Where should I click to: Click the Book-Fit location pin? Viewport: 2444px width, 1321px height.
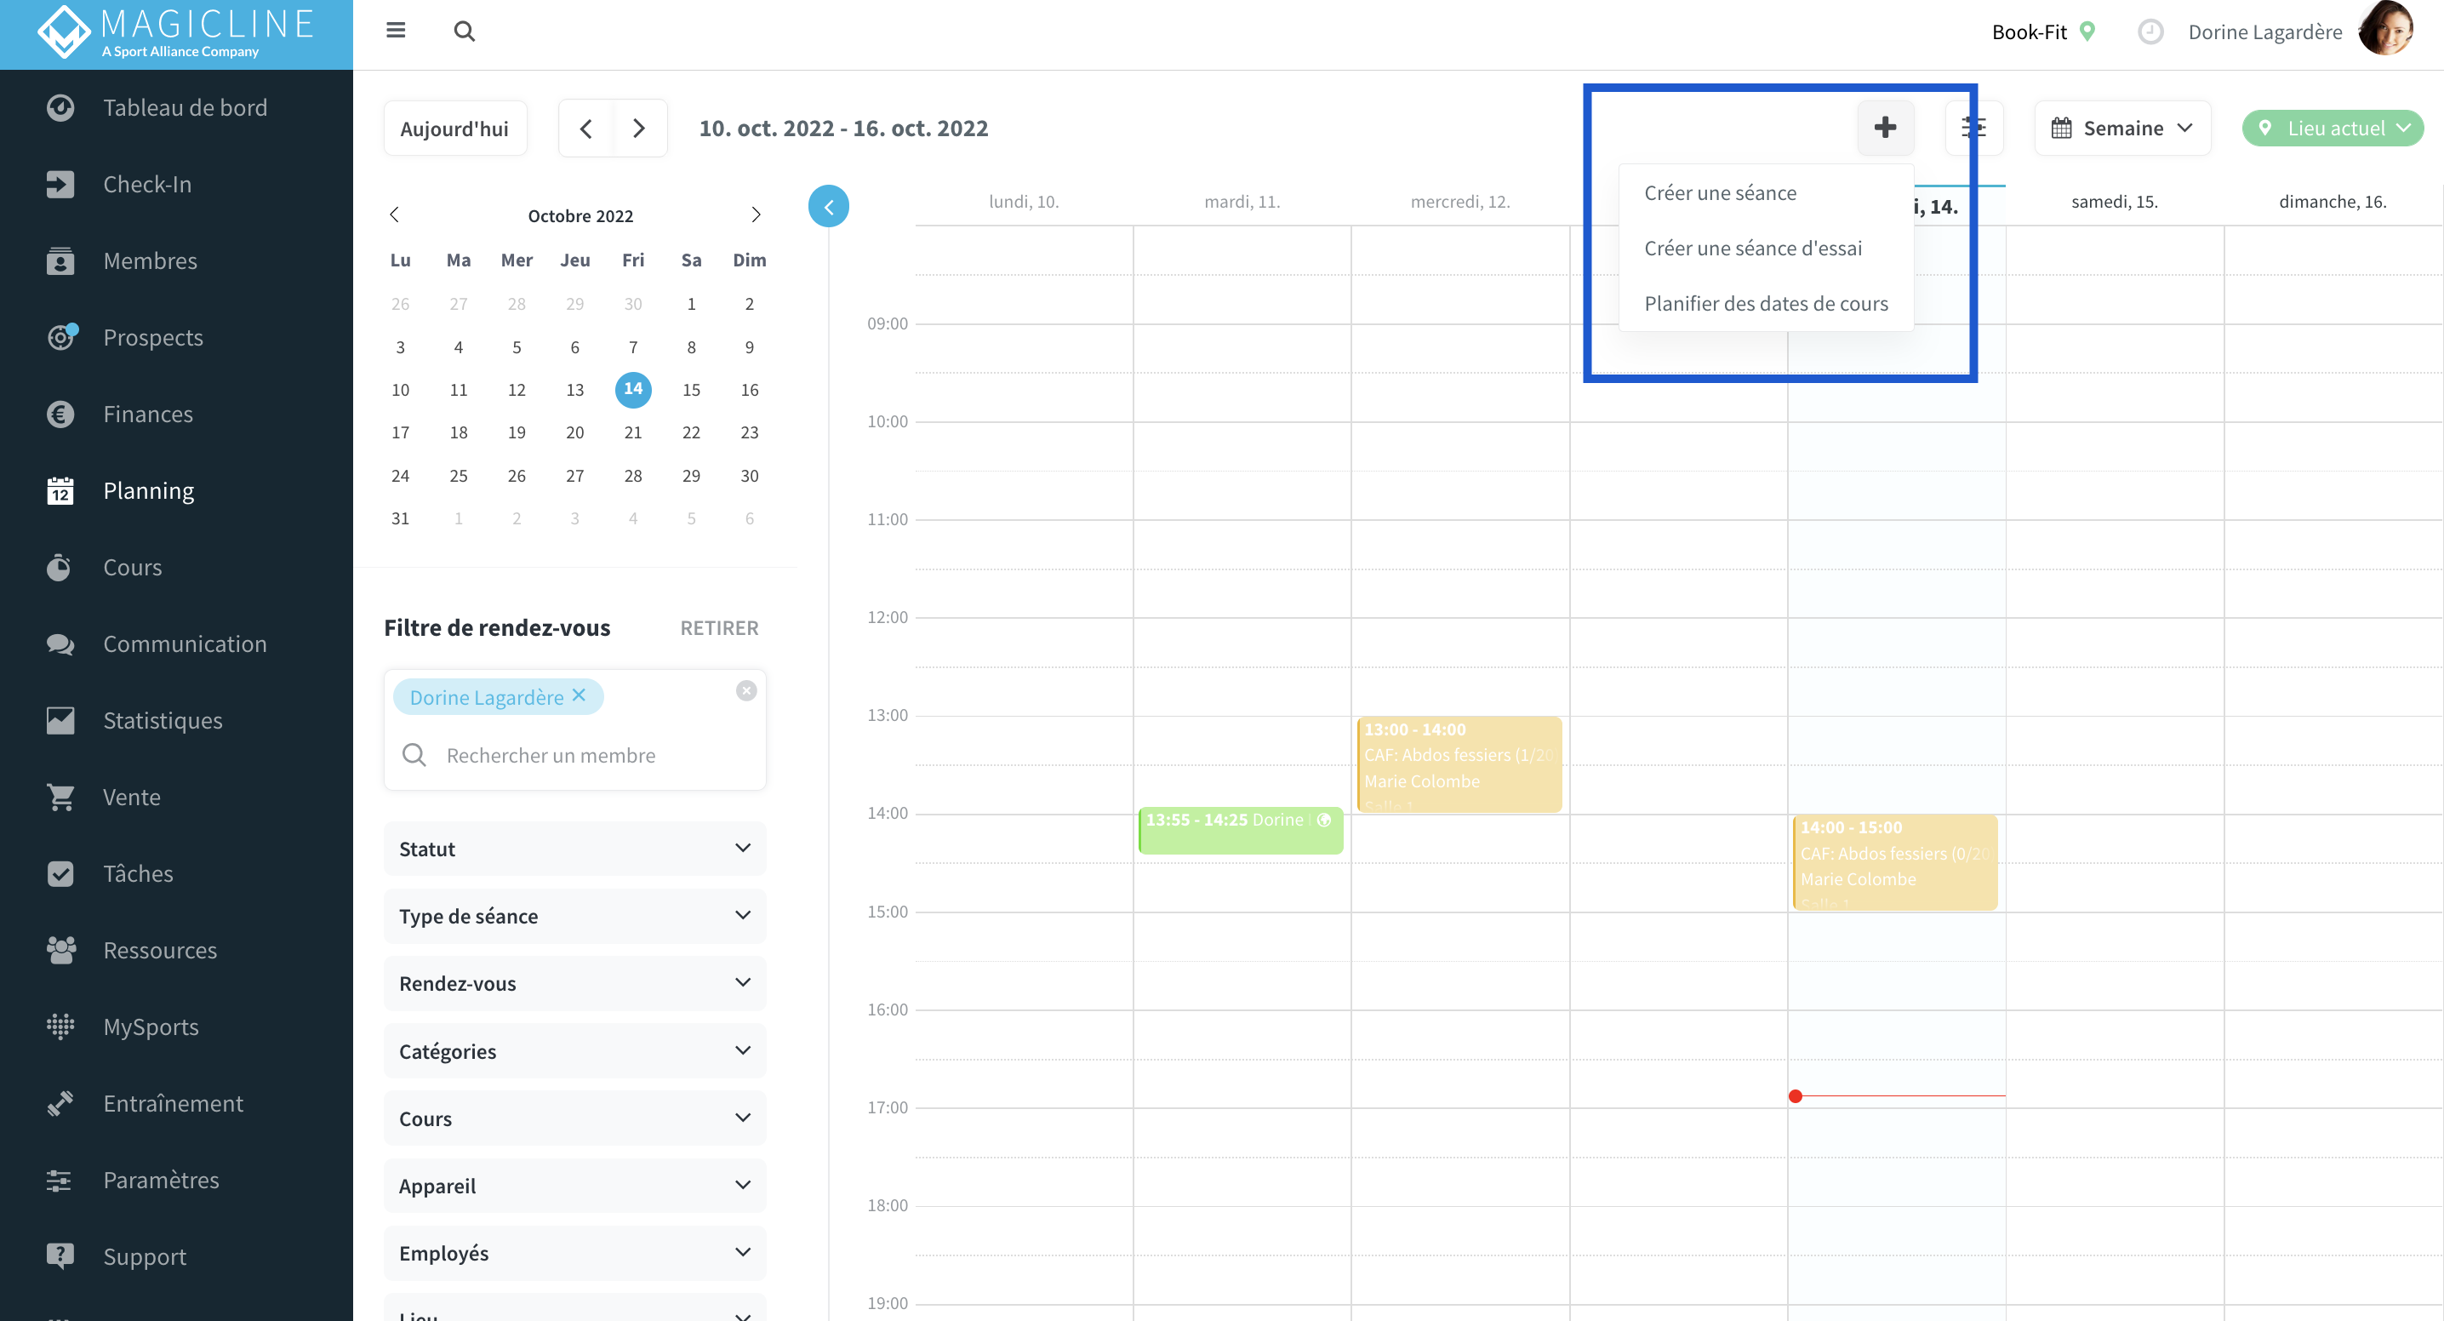tap(2087, 31)
